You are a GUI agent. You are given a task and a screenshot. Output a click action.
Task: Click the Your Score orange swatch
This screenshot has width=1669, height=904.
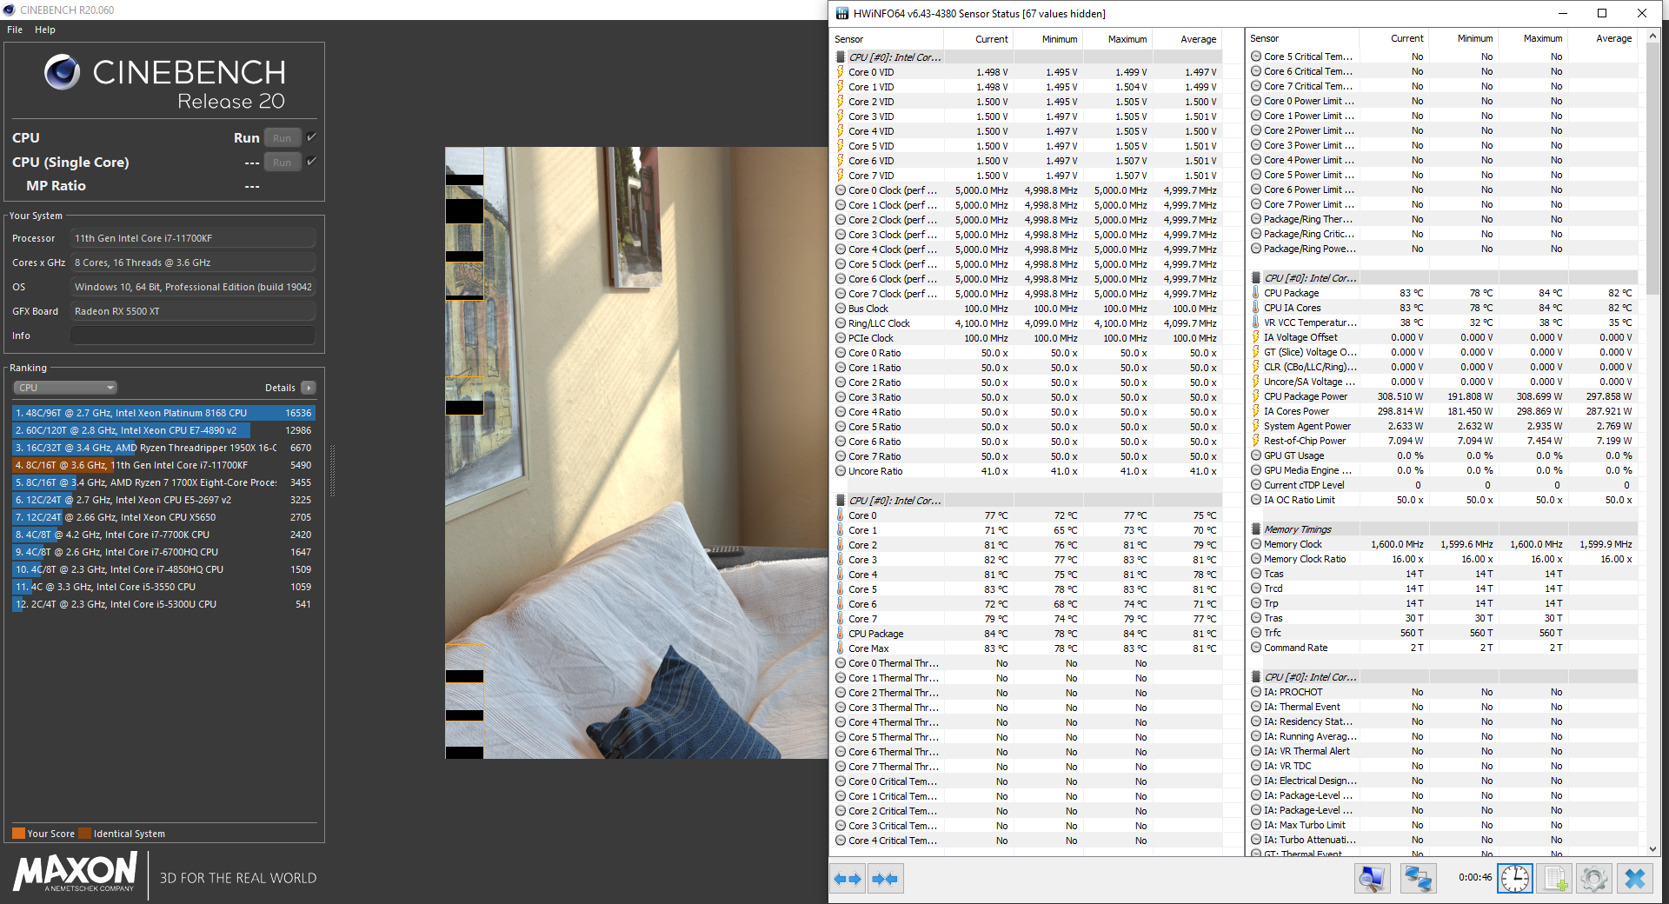18,834
